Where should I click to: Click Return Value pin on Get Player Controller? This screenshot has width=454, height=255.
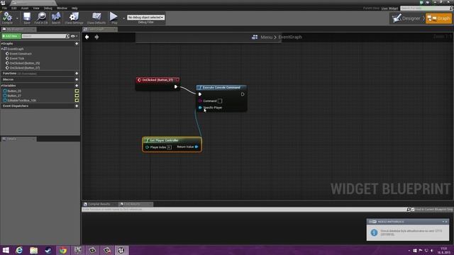pyautogui.click(x=196, y=147)
